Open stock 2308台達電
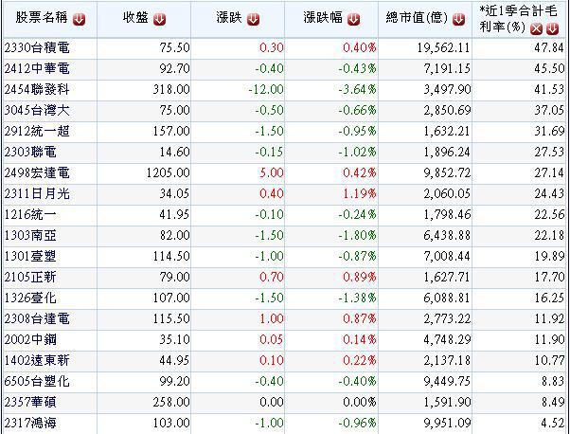This screenshot has height=434, width=570. pyautogui.click(x=37, y=318)
